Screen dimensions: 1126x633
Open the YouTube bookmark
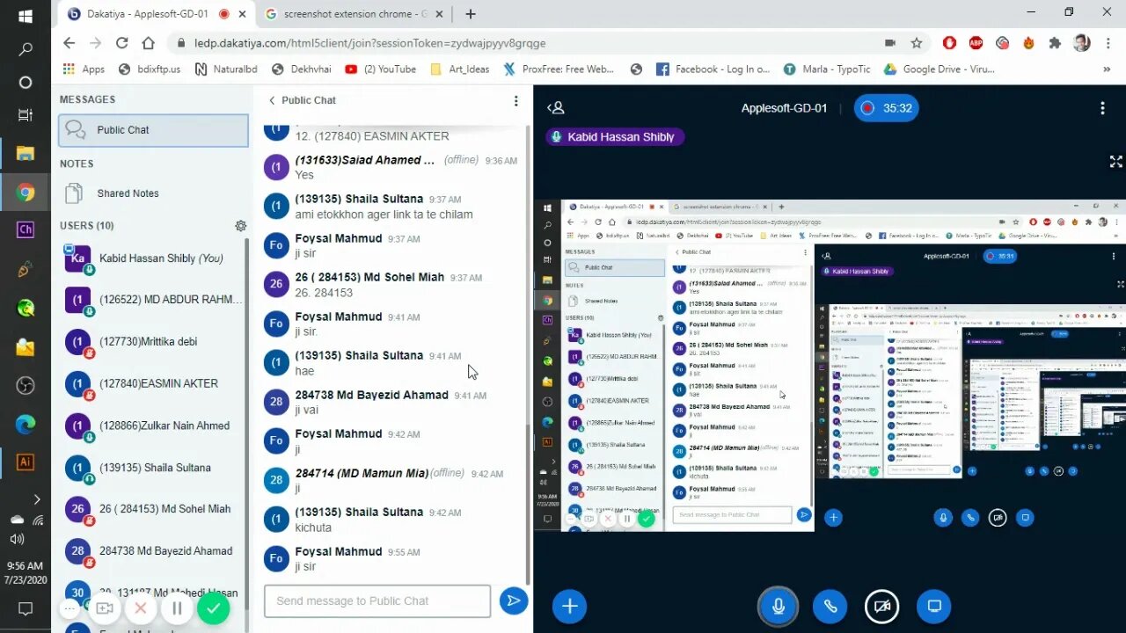[x=380, y=69]
